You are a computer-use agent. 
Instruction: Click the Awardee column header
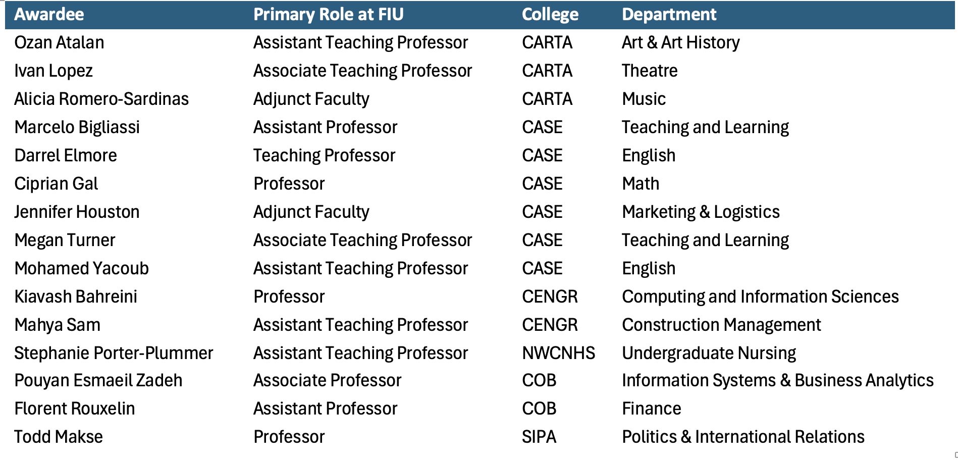(x=49, y=15)
